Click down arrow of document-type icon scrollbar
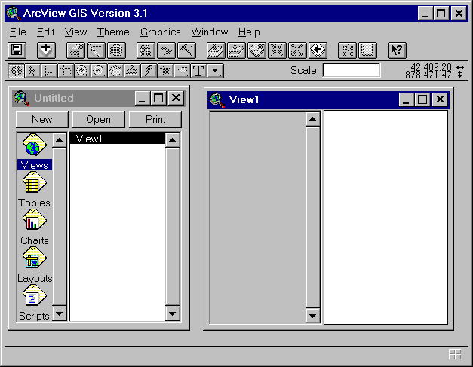This screenshot has height=367, width=473. [60, 313]
